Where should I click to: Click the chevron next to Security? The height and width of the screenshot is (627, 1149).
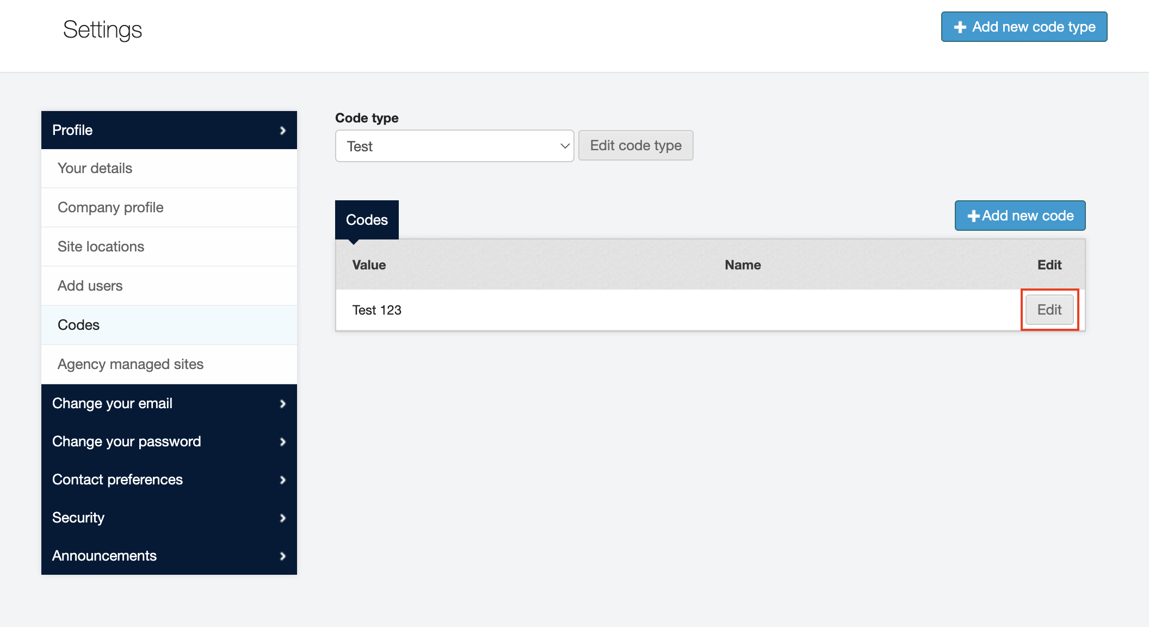tap(282, 518)
